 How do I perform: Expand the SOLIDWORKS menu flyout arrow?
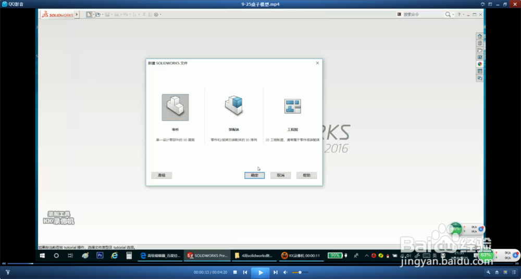77,15
